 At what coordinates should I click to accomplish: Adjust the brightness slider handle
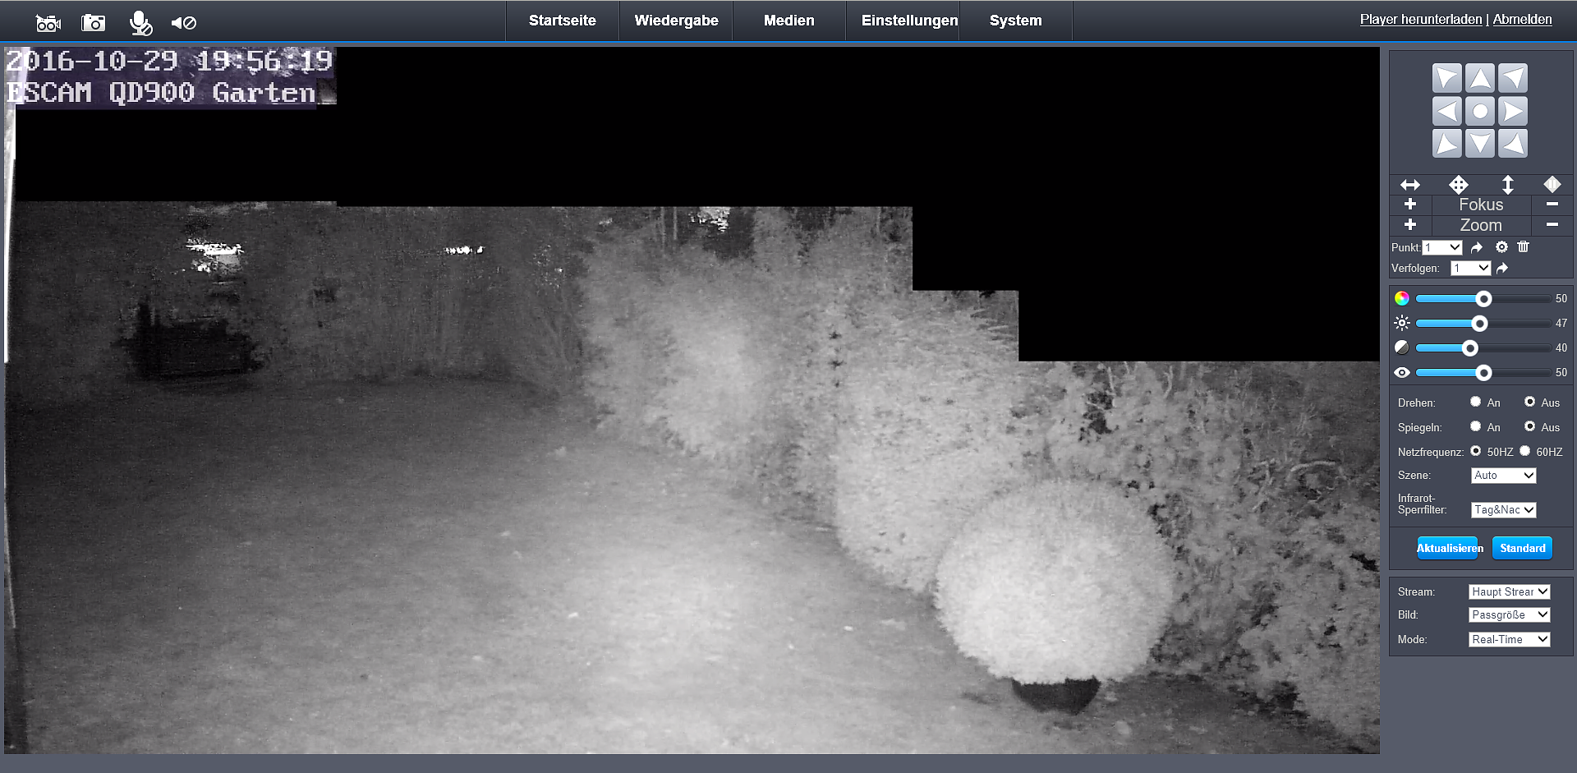(x=1479, y=324)
